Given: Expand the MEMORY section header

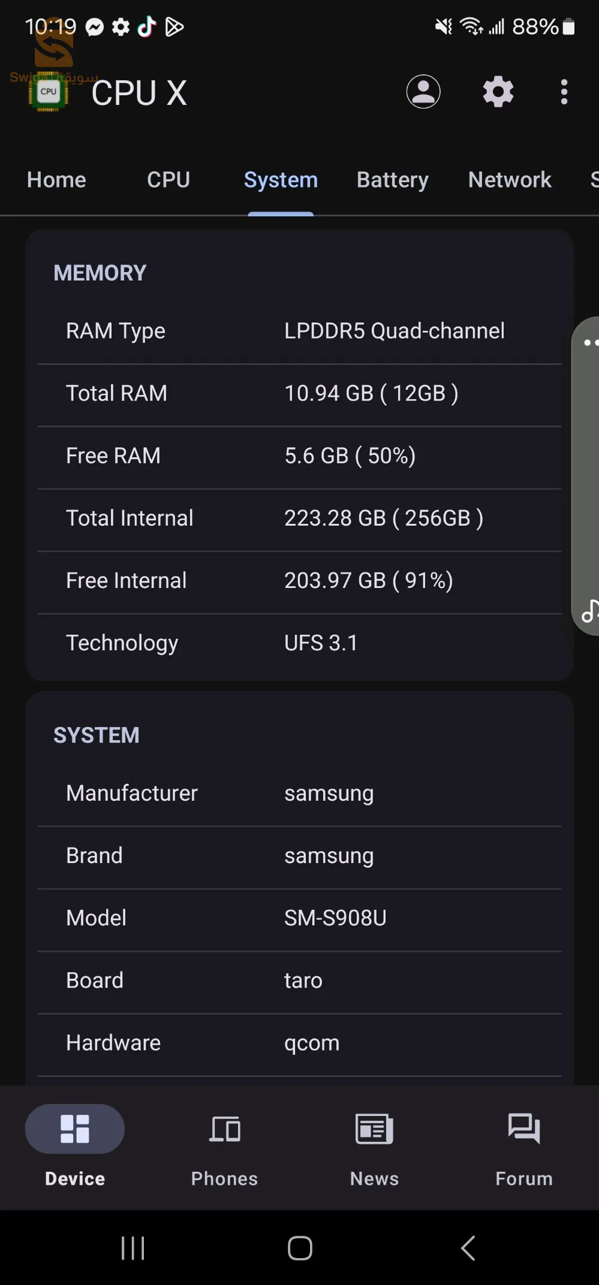Looking at the screenshot, I should tap(100, 272).
